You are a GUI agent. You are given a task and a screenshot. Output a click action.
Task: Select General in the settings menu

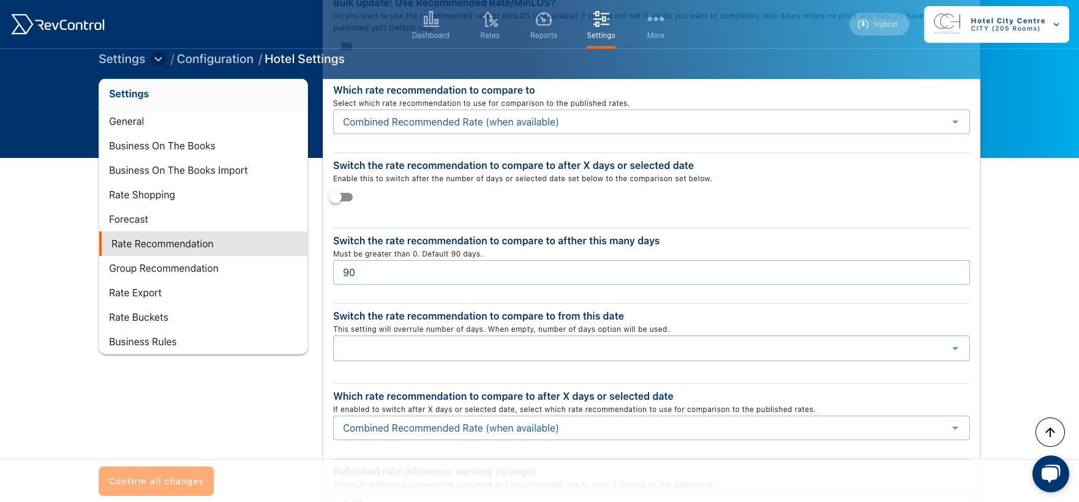[203, 121]
